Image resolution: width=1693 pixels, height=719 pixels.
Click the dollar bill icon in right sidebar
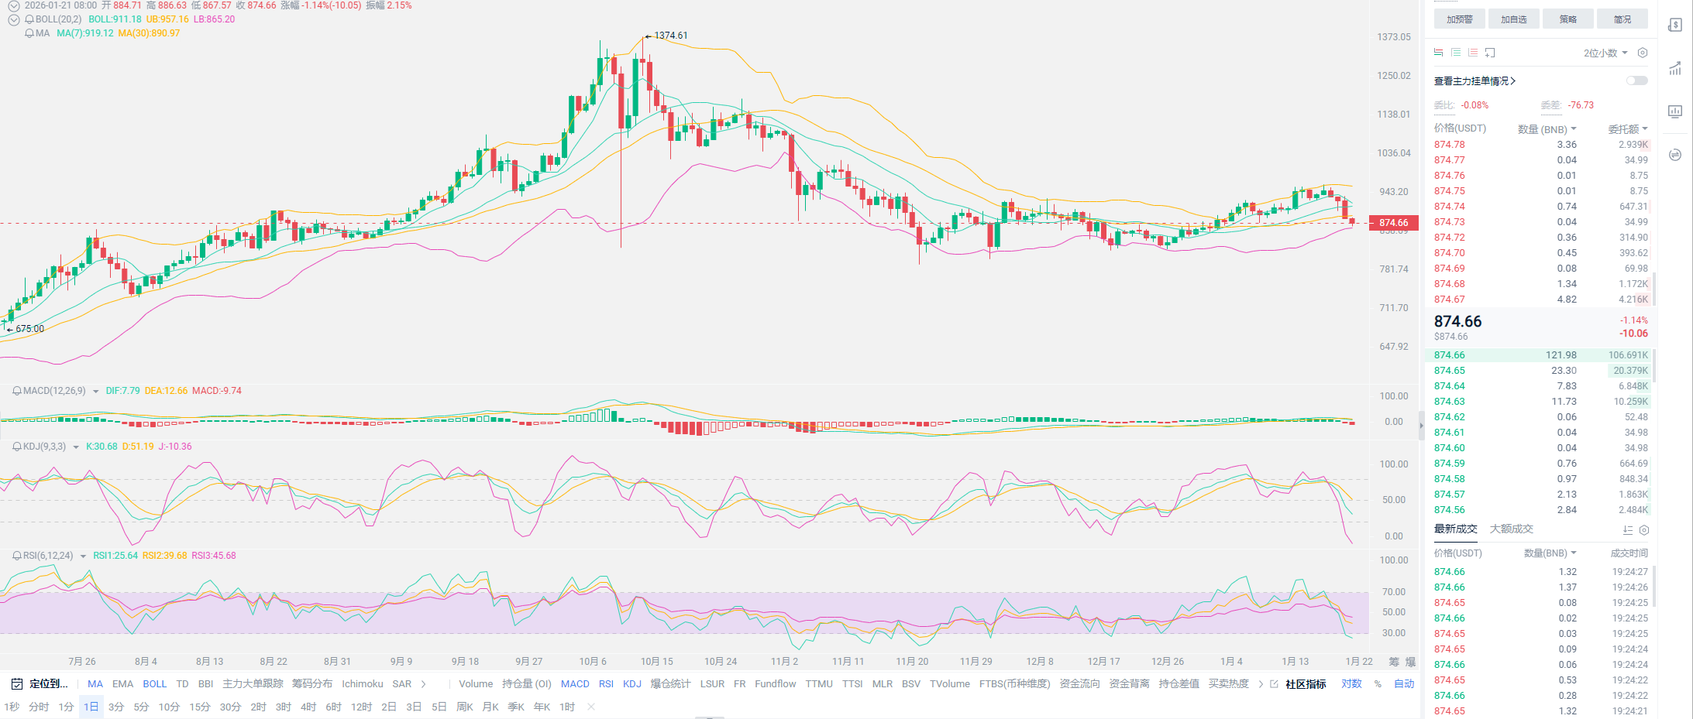coord(1675,25)
